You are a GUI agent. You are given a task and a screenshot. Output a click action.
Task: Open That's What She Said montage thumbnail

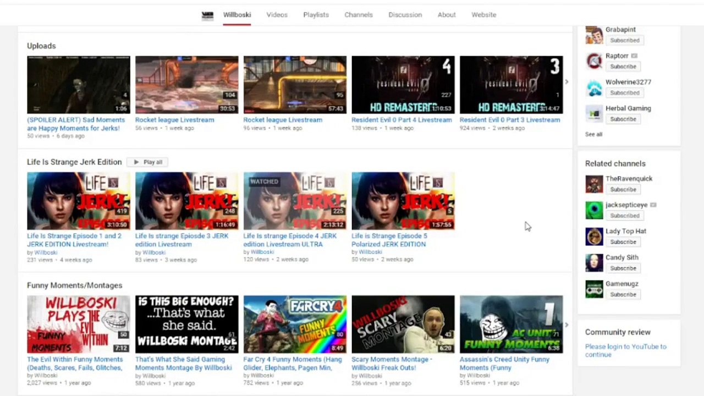pyautogui.click(x=187, y=324)
